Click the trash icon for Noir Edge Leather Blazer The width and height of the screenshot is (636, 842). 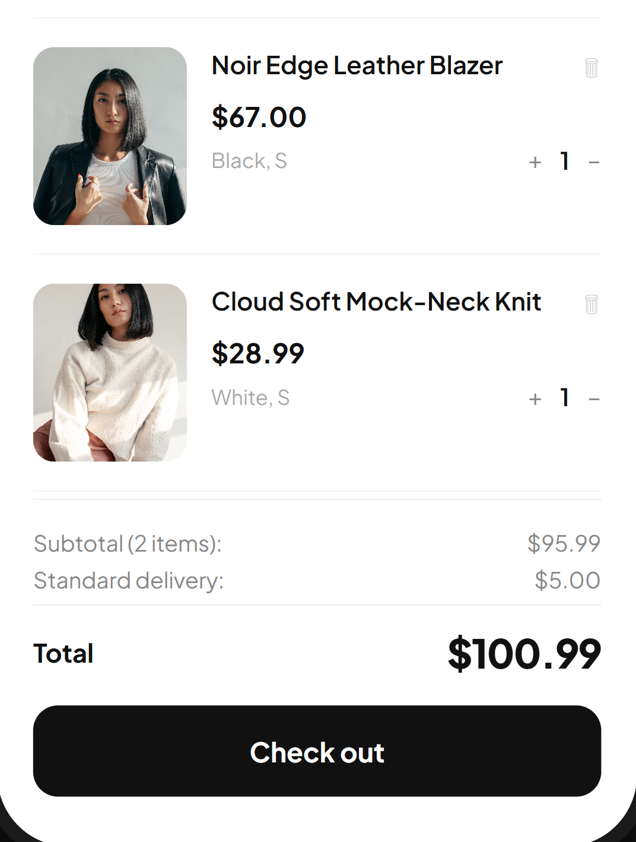tap(591, 68)
